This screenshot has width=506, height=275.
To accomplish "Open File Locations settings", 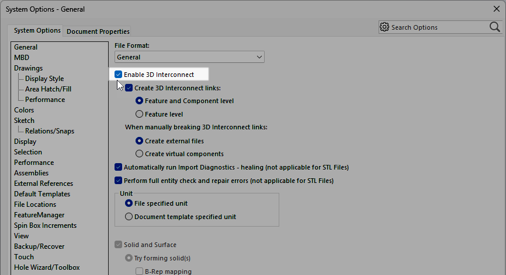I will coord(35,205).
